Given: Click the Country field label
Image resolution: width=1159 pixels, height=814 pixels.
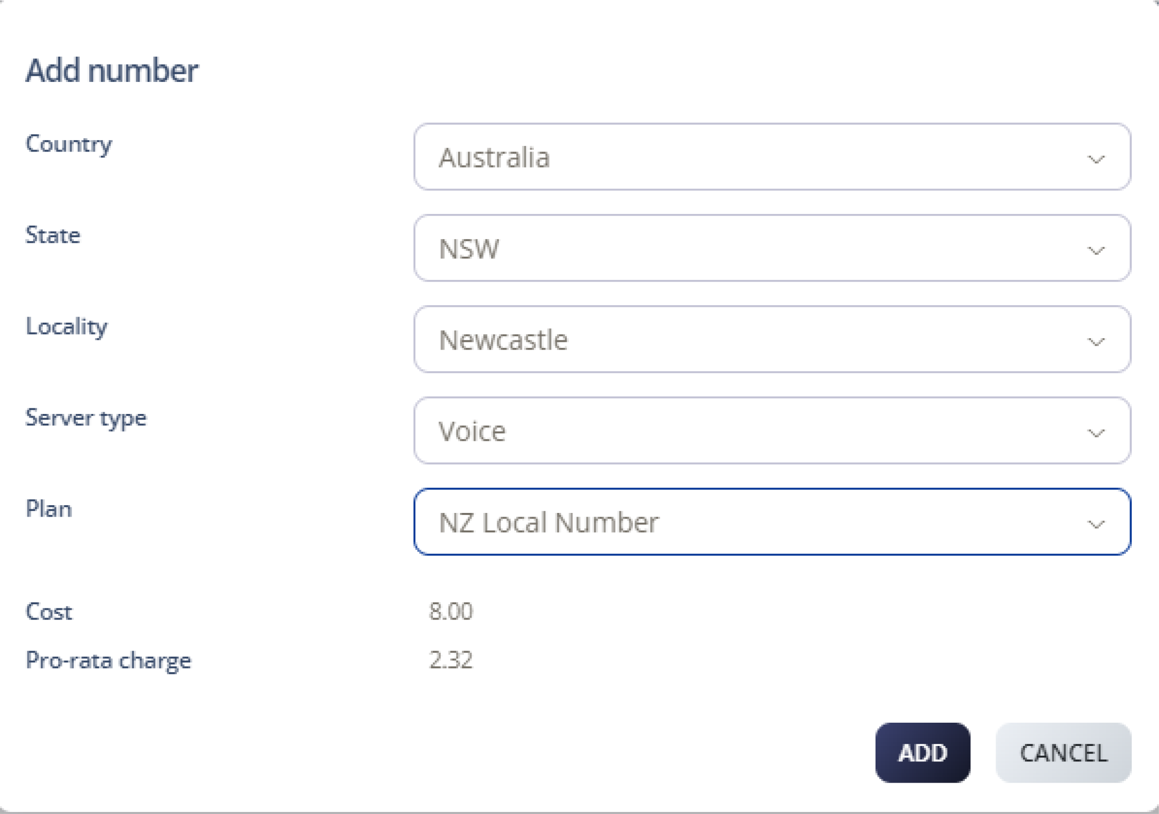Looking at the screenshot, I should [x=69, y=144].
